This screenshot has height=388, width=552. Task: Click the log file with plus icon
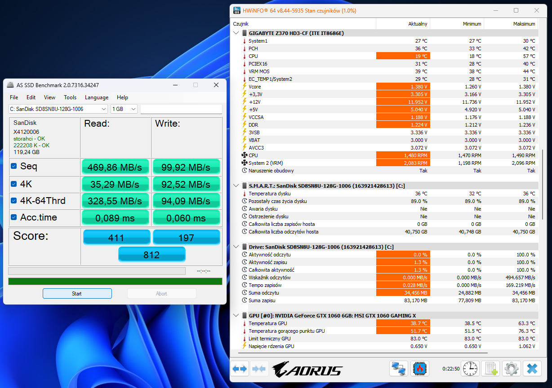point(490,369)
